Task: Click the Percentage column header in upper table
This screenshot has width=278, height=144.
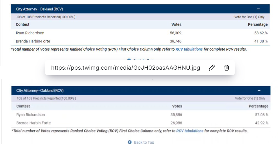Action: coord(258,24)
